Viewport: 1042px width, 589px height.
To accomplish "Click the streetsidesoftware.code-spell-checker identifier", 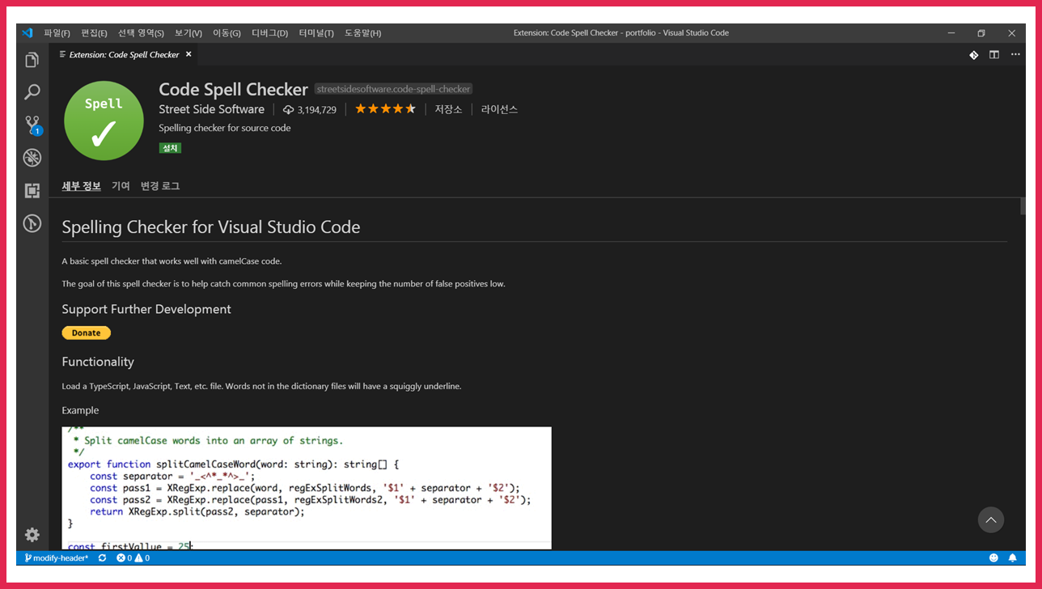I will (393, 89).
